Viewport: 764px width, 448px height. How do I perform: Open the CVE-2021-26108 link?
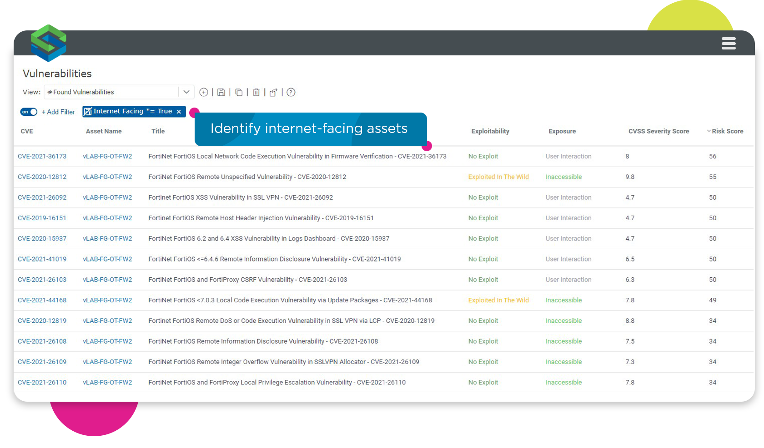(x=42, y=341)
